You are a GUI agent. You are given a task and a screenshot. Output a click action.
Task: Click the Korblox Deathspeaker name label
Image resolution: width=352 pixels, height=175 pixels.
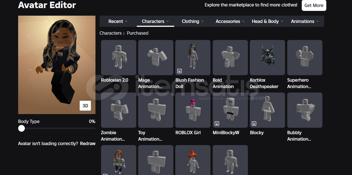264,83
